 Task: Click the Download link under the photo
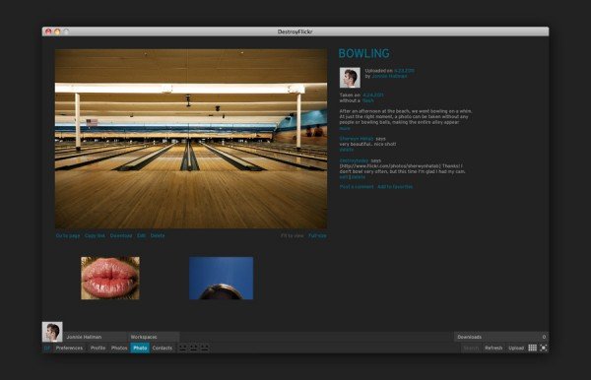click(x=121, y=235)
